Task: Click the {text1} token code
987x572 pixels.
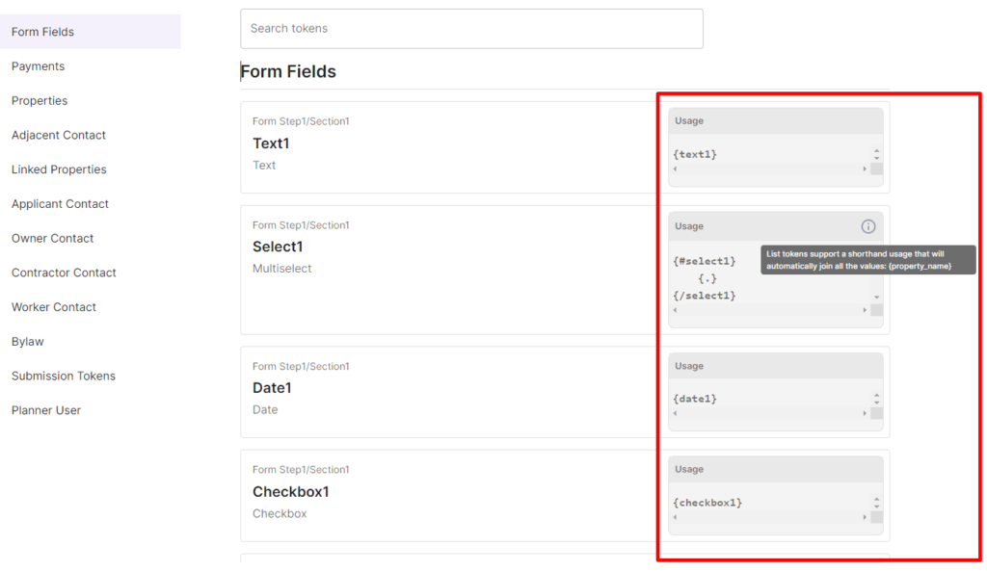Action: coord(695,154)
